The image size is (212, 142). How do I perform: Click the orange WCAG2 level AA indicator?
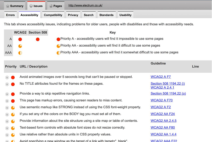[x=20, y=46]
